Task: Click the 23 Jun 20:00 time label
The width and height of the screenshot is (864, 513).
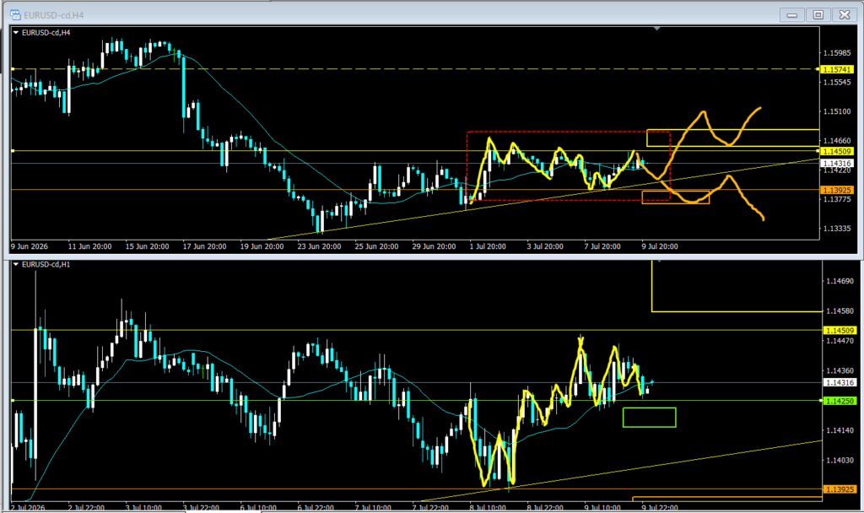Action: [x=319, y=246]
